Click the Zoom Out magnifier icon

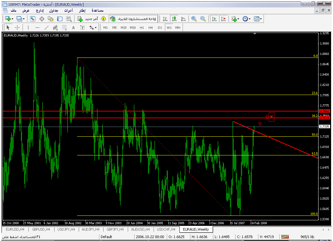203,19
